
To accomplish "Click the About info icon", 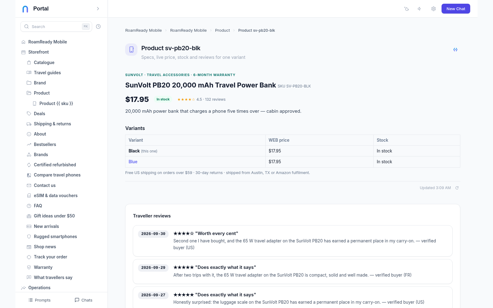I will pos(29,134).
